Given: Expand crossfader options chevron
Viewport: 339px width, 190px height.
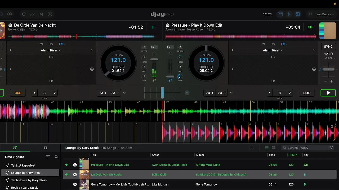Looking at the screenshot, I should pos(187,93).
